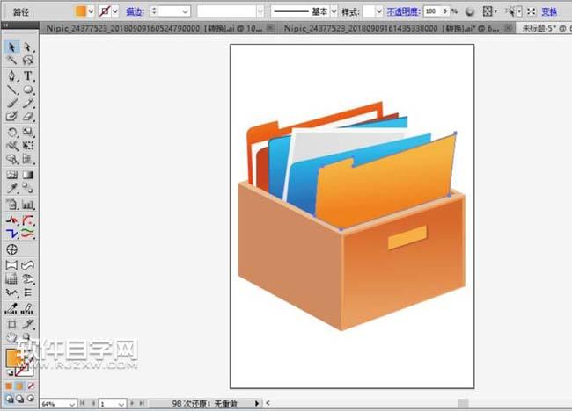Pick the Lasso tool
This screenshot has height=411, width=572.
[28, 60]
